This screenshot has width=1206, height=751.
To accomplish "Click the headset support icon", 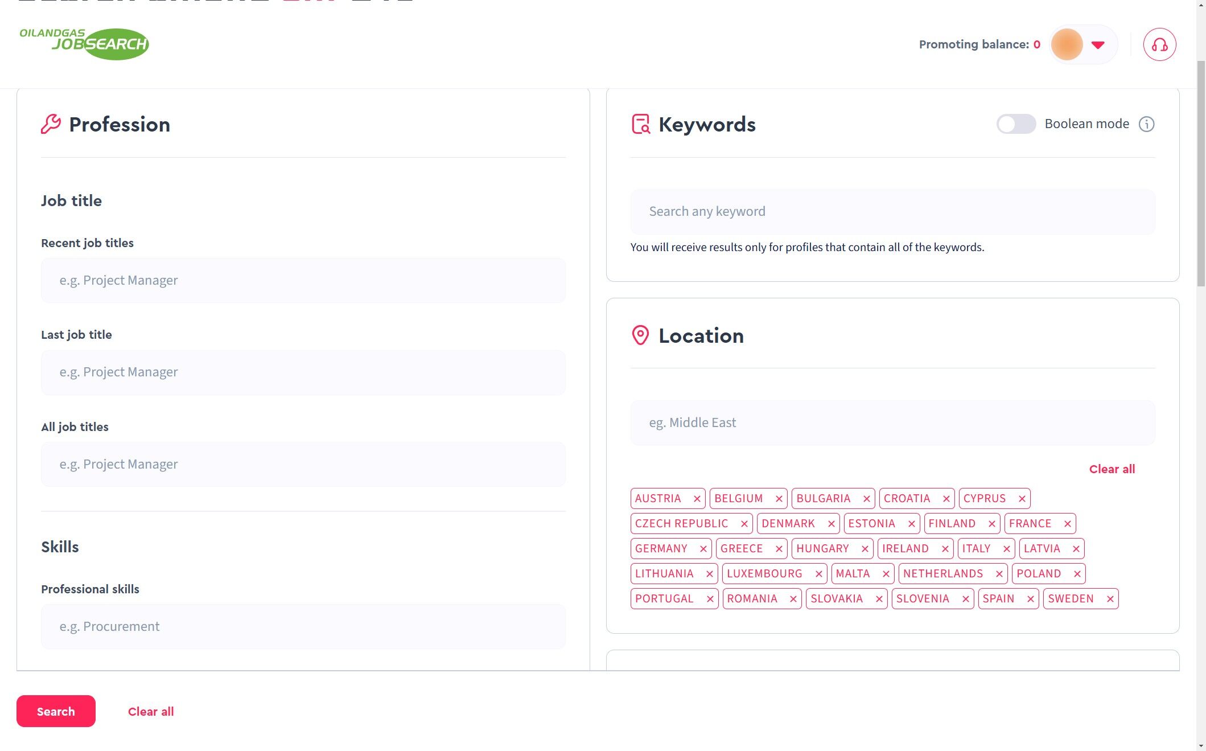I will (1159, 44).
